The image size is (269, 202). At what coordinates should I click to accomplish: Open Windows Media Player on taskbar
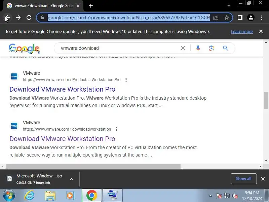point(70,196)
